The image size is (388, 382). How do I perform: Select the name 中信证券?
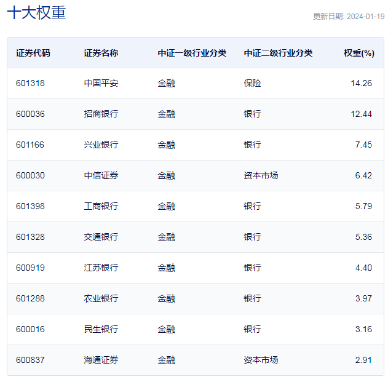point(101,175)
